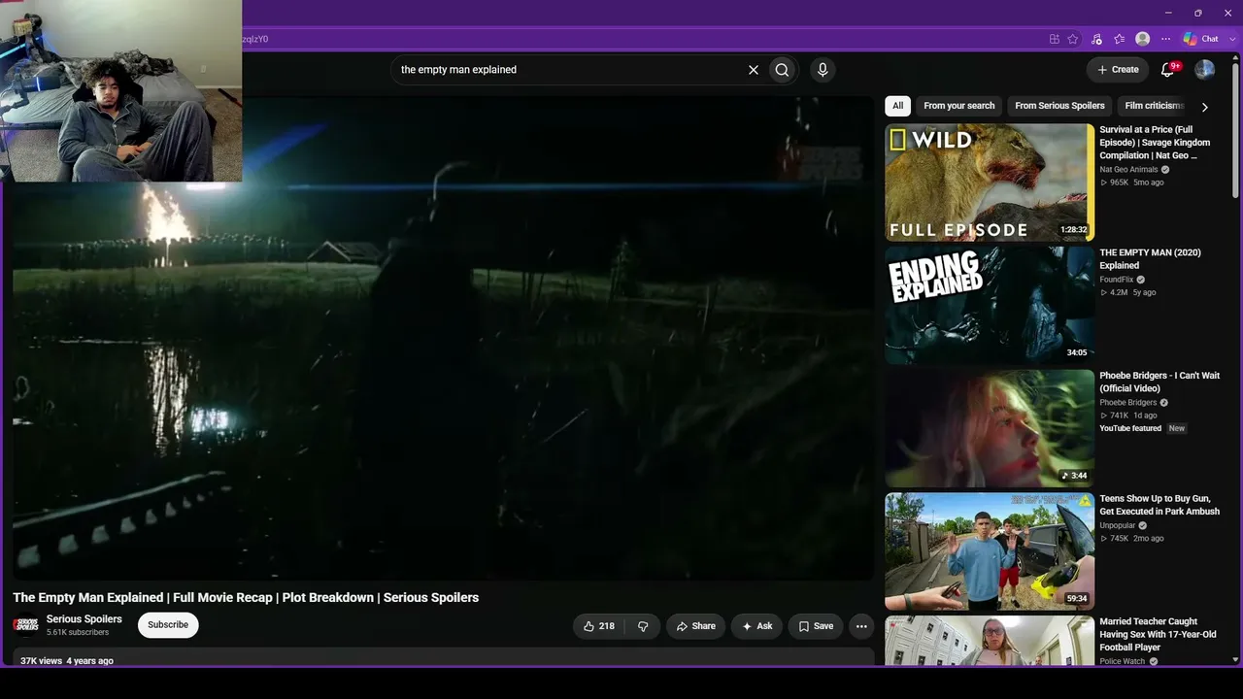
Task: Click 'Phoebe Bridgers - I Can't Wait' title
Action: click(x=1159, y=382)
